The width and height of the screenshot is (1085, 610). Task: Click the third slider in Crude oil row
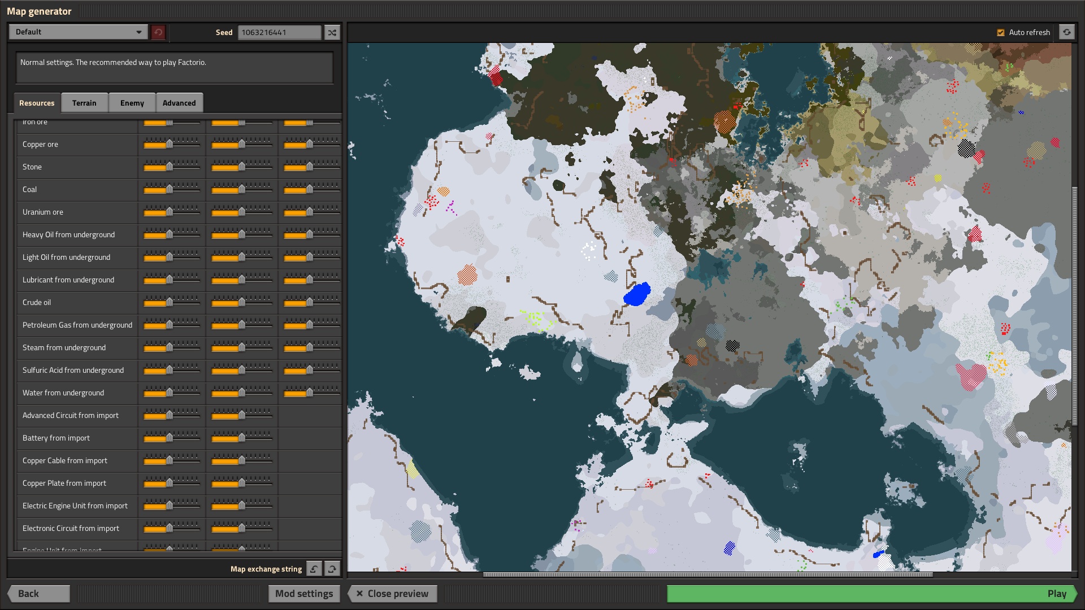309,303
